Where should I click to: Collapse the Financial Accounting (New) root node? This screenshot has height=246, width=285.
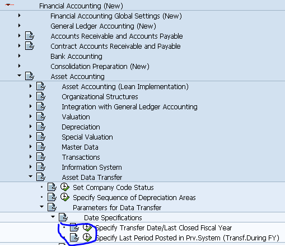click(8, 5)
